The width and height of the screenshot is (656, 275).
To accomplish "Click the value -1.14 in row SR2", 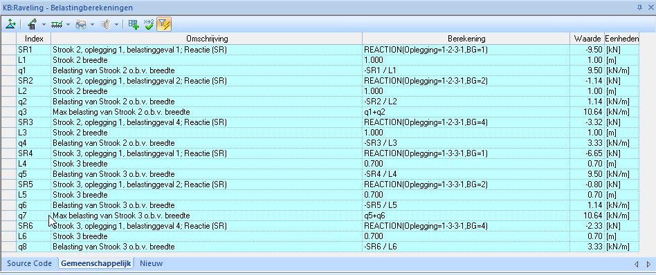I will (594, 81).
